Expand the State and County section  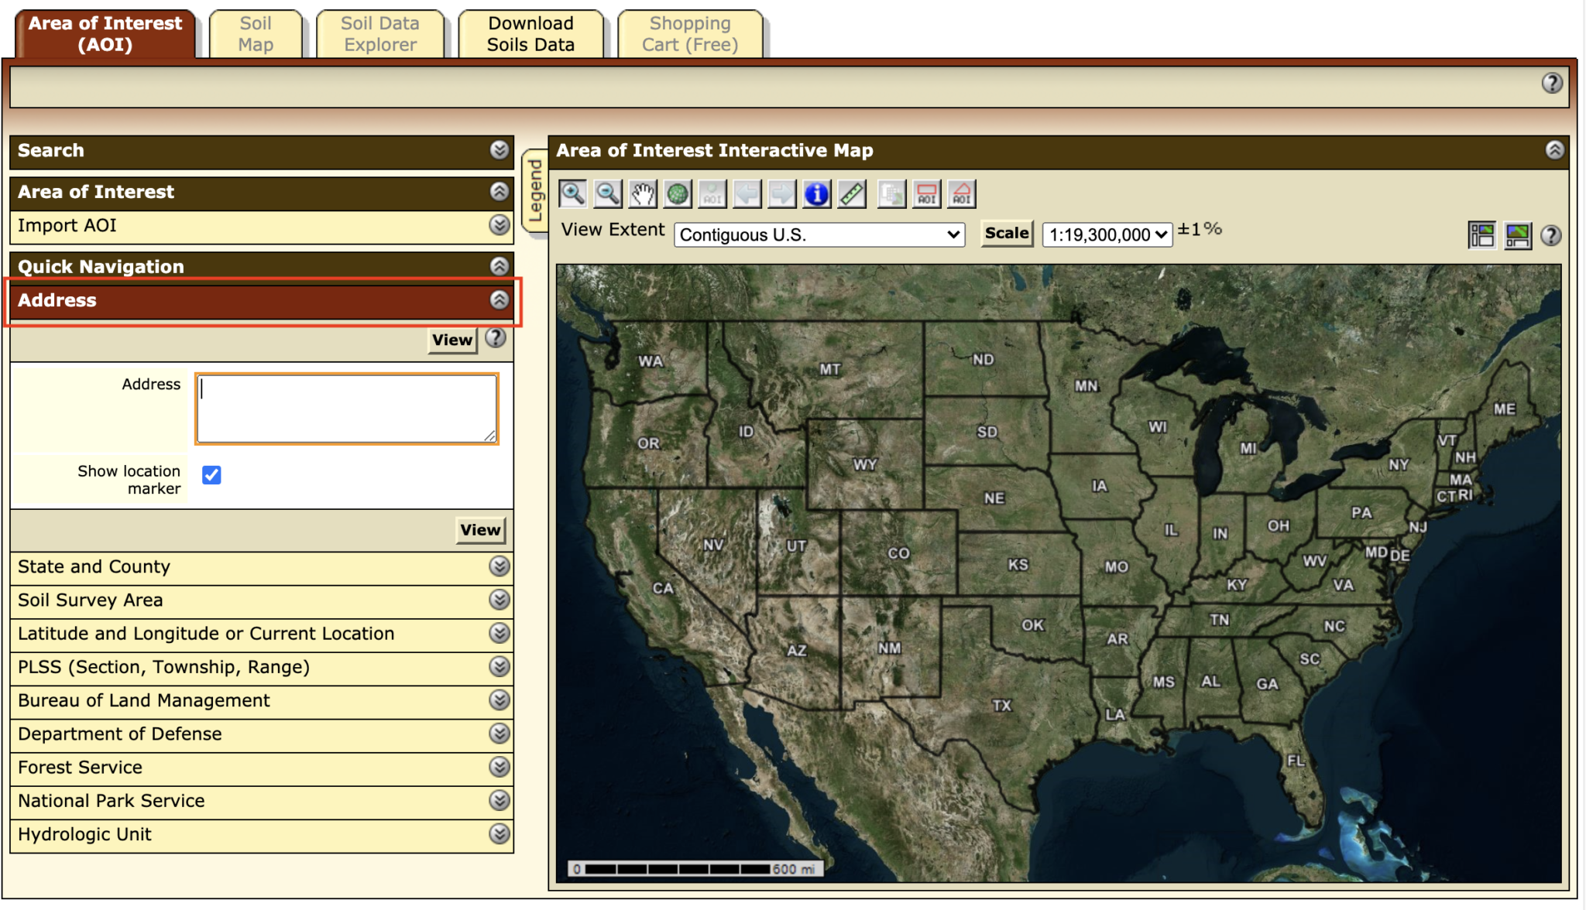coord(499,566)
